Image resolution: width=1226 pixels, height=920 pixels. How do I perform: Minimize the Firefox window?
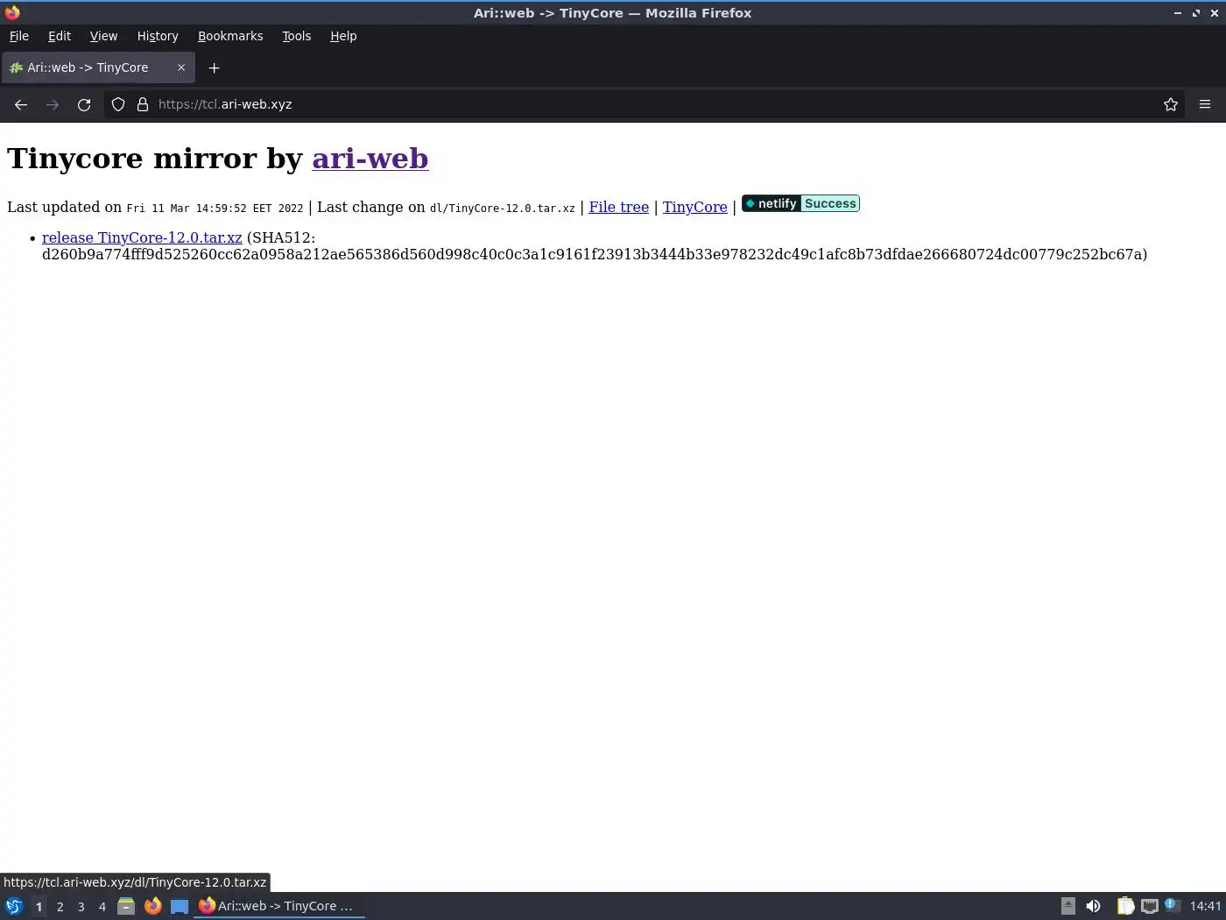pyautogui.click(x=1178, y=12)
